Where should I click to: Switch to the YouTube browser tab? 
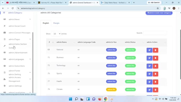(20, 3)
